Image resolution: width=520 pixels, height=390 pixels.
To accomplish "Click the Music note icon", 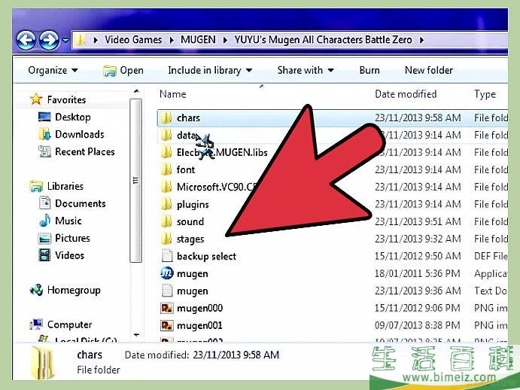I will (x=44, y=221).
